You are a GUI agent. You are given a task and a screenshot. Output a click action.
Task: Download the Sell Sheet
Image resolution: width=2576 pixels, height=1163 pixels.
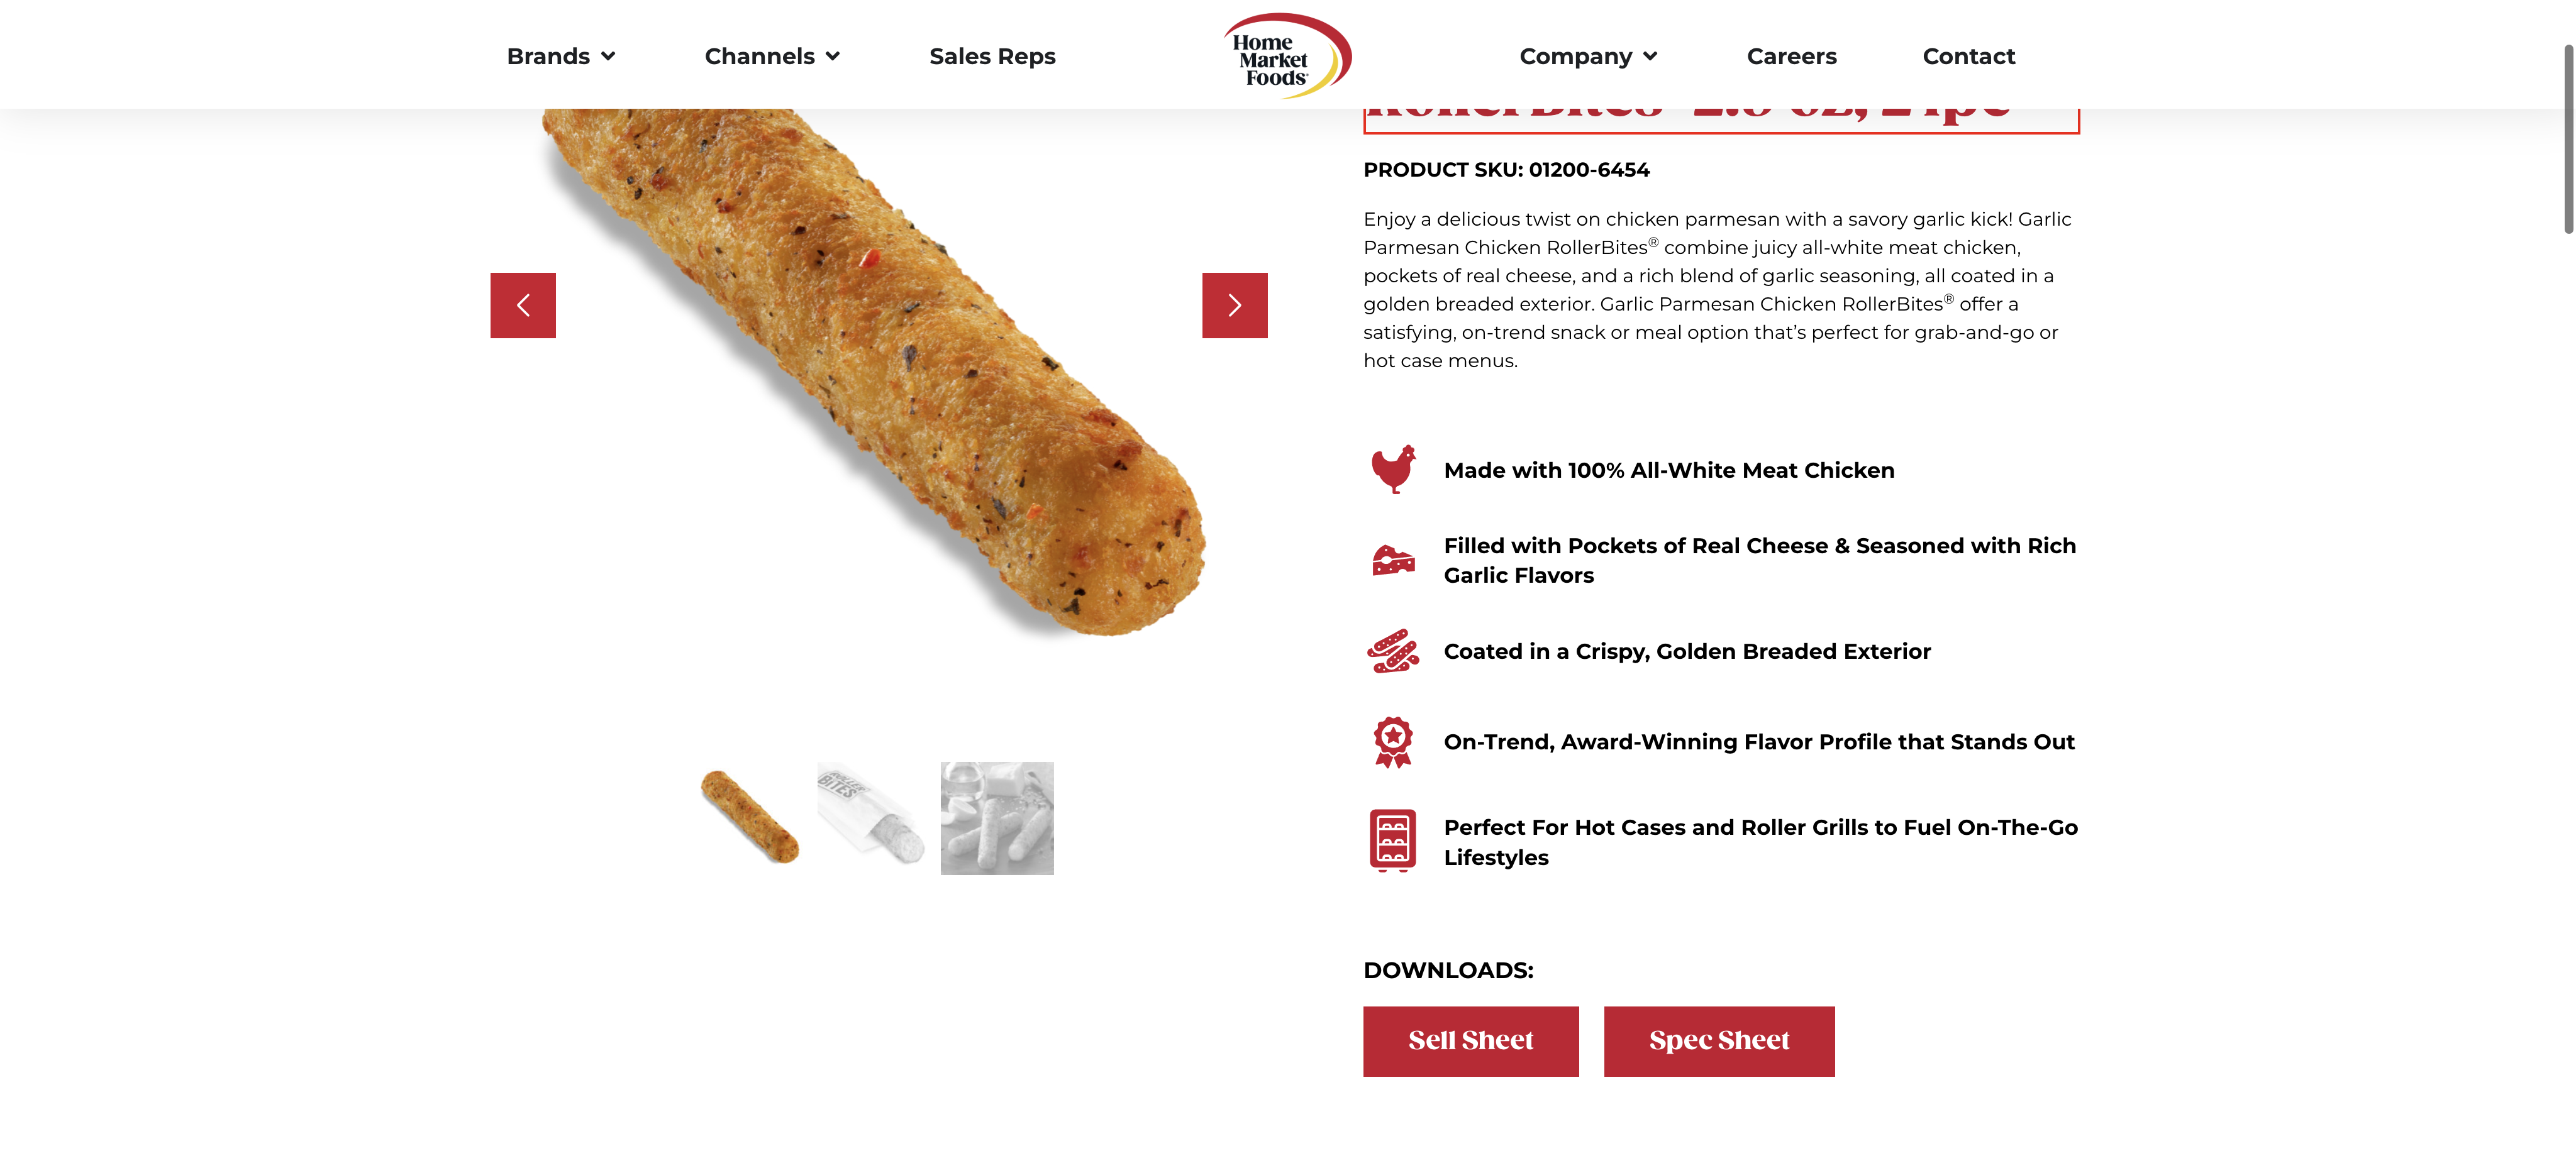pyautogui.click(x=1470, y=1041)
